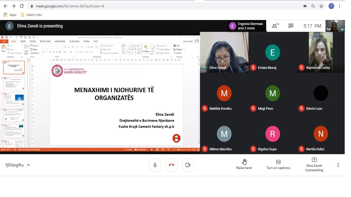The width and height of the screenshot is (351, 197).
Task: Collapse the meeting code chevron at bottom left
Action: [x=29, y=165]
